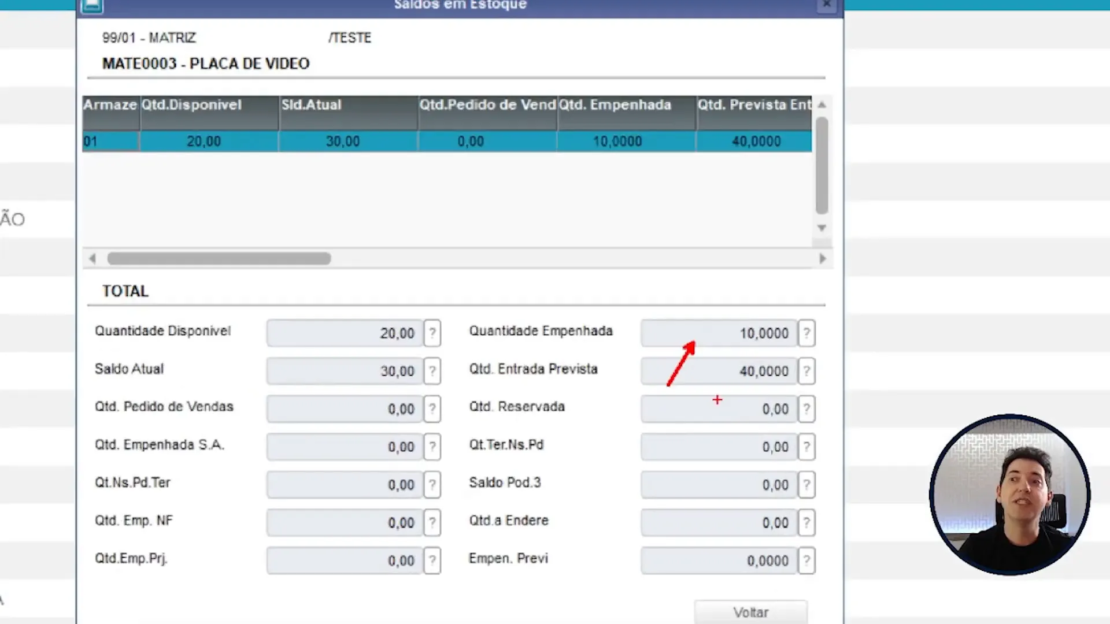Click help icon beside Quantidade Disponivel
Viewport: 1110px width, 624px height.
pyautogui.click(x=432, y=333)
